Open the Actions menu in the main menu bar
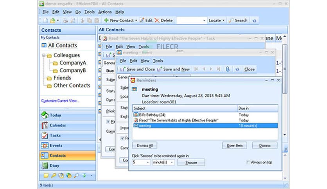This screenshot has height=189, width=327. point(105,12)
